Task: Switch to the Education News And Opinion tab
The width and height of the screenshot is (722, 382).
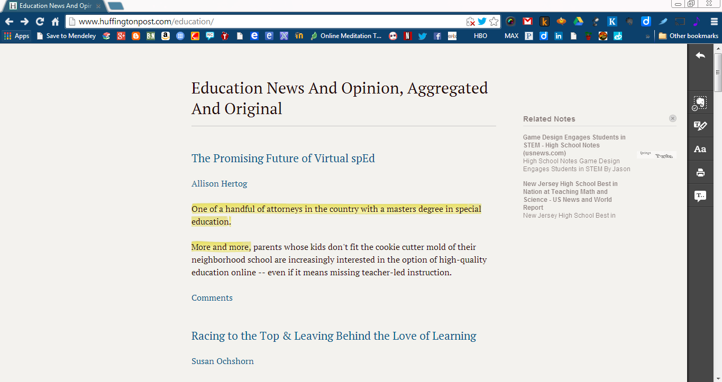Action: tap(53, 6)
